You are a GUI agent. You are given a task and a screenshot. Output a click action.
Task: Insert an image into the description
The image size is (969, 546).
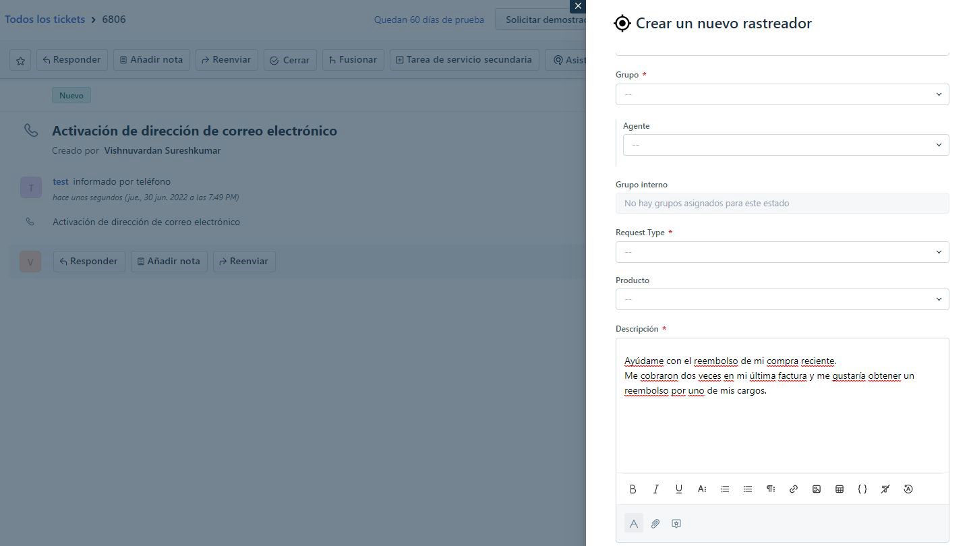tap(816, 489)
